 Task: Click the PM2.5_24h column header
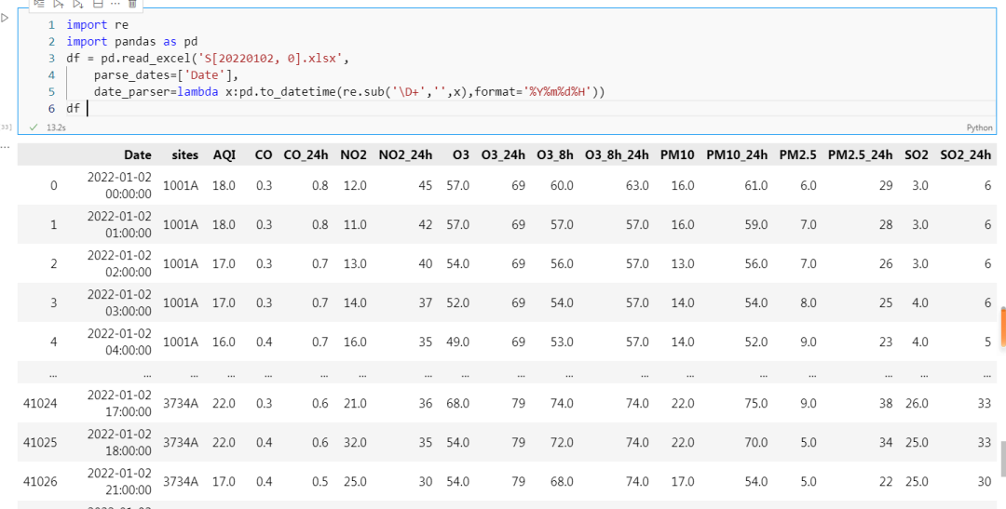(x=860, y=154)
